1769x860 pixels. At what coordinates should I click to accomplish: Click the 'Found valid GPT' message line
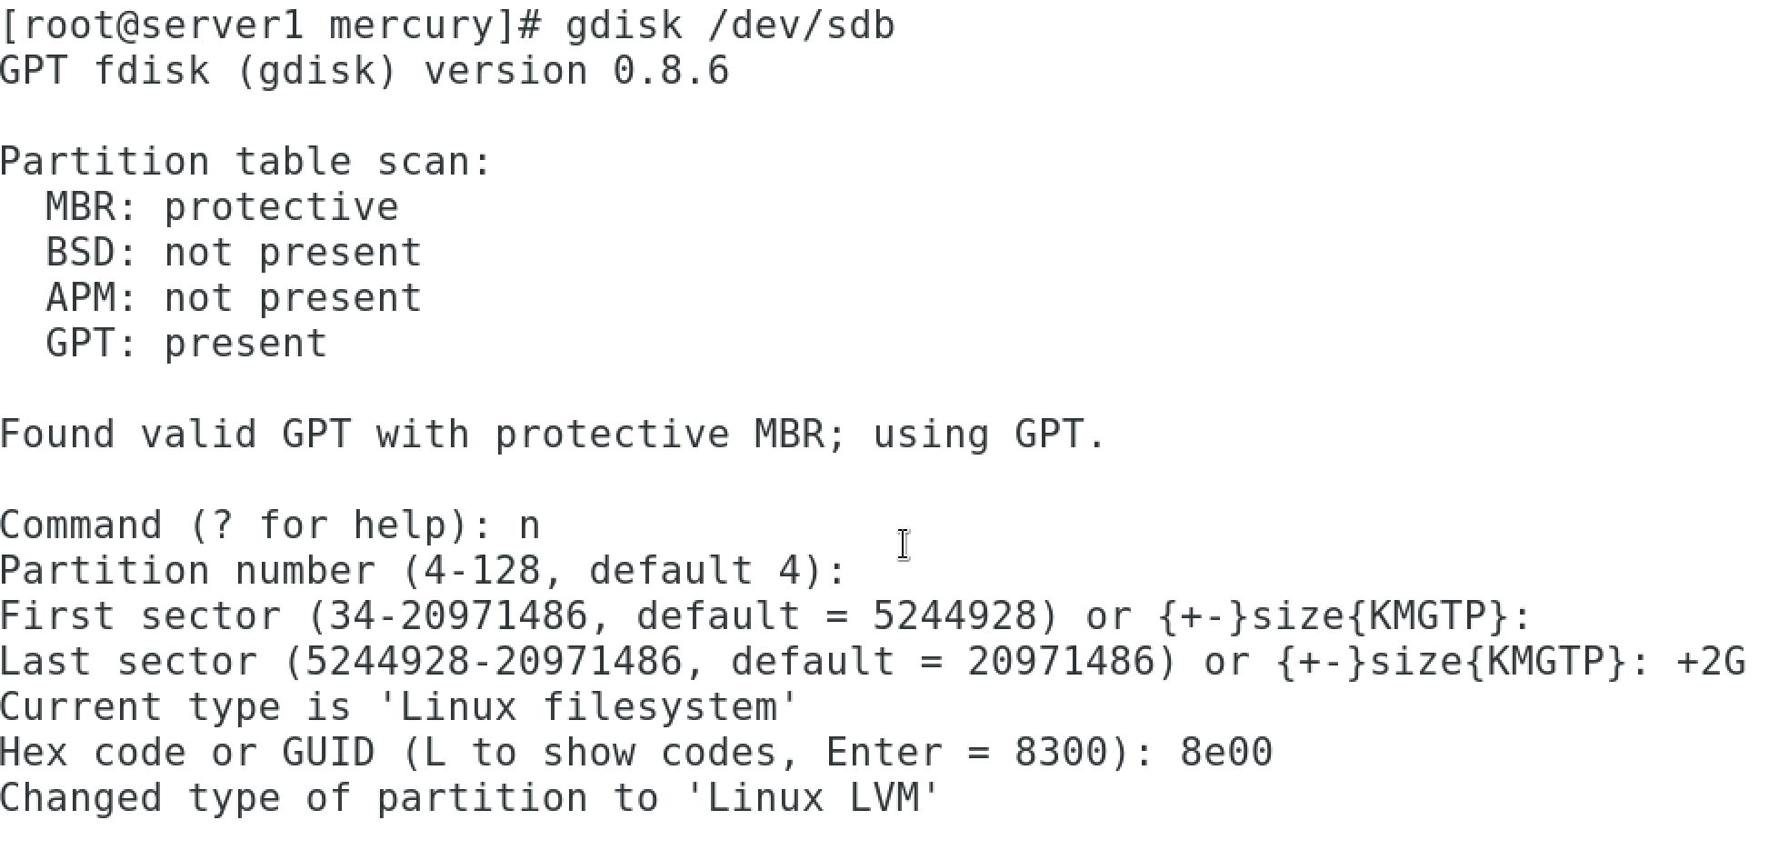[x=552, y=435]
